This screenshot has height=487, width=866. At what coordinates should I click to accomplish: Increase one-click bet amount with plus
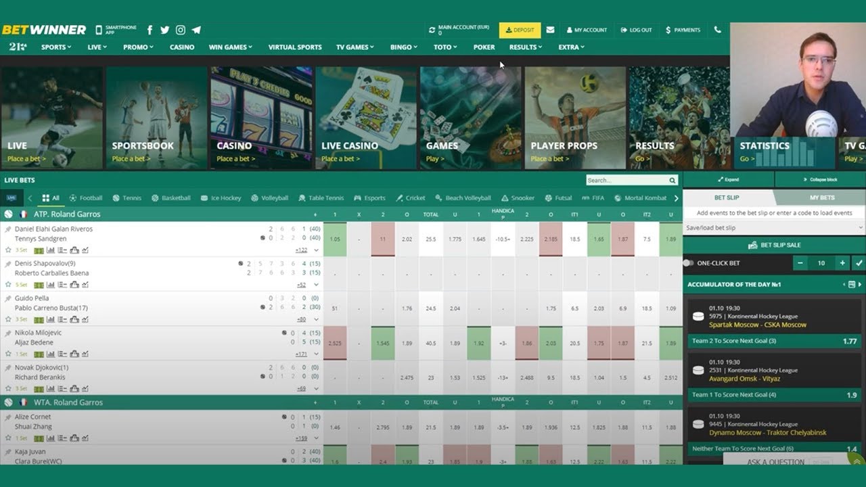click(x=842, y=263)
